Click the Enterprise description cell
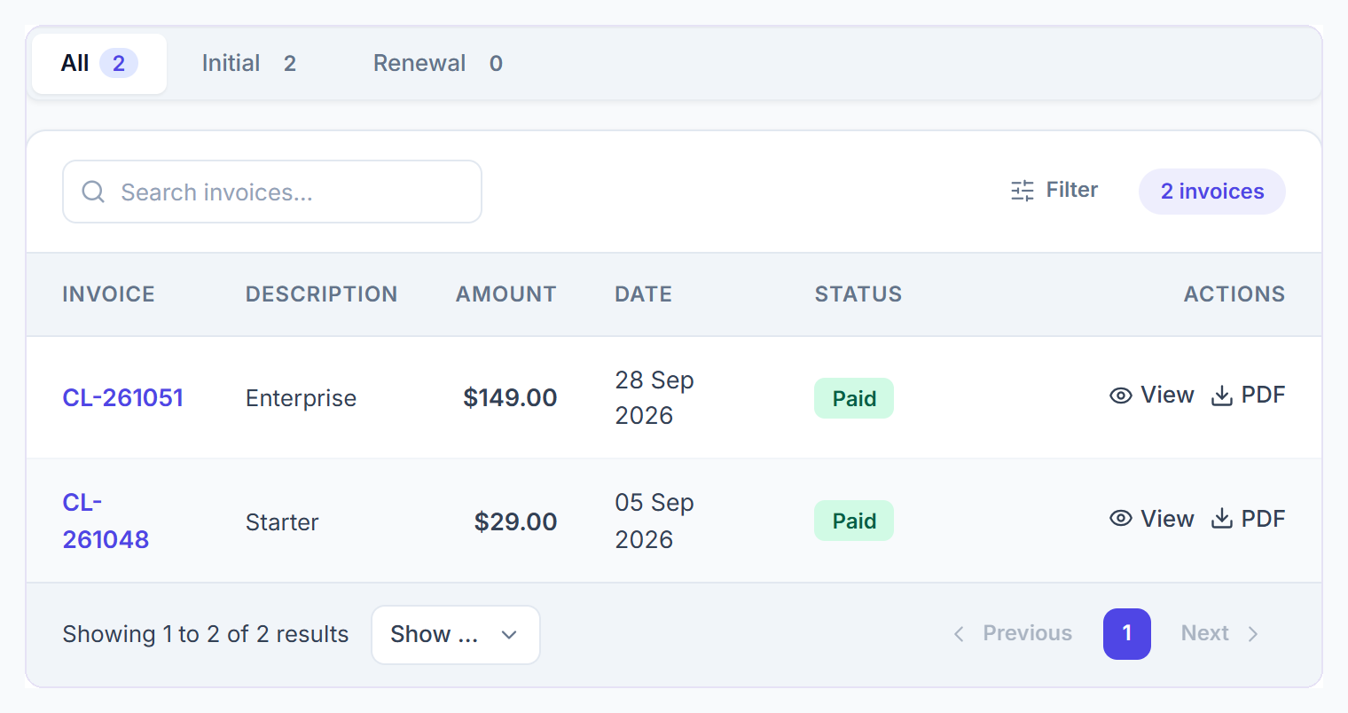This screenshot has height=713, width=1348. 301,399
